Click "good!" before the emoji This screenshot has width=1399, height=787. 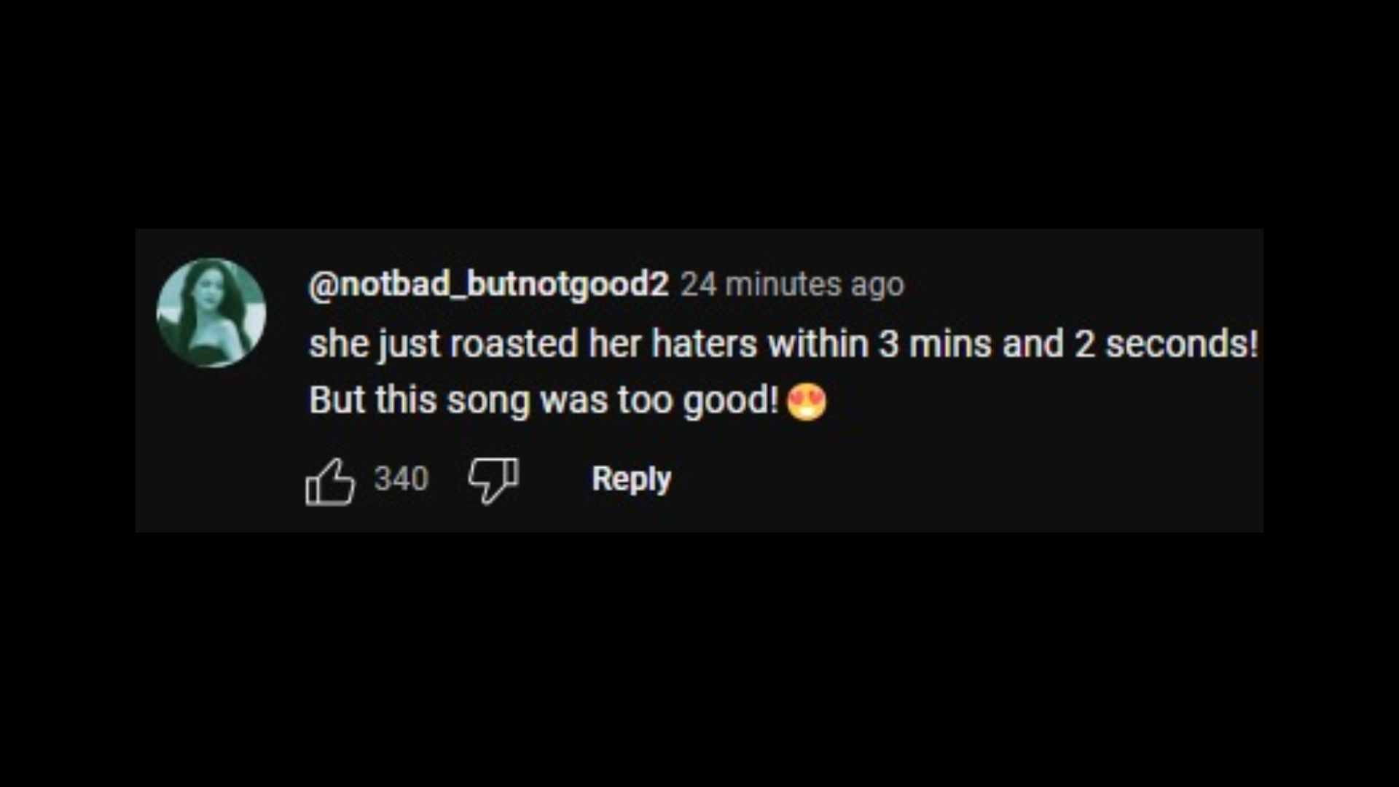731,401
